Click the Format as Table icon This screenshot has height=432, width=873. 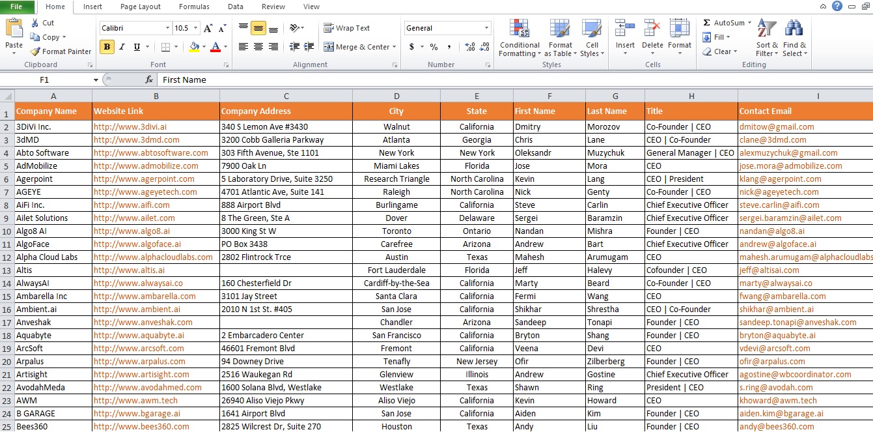point(559,30)
